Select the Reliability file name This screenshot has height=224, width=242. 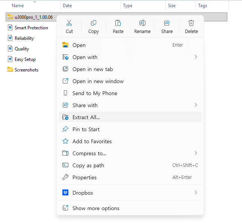(x=24, y=38)
